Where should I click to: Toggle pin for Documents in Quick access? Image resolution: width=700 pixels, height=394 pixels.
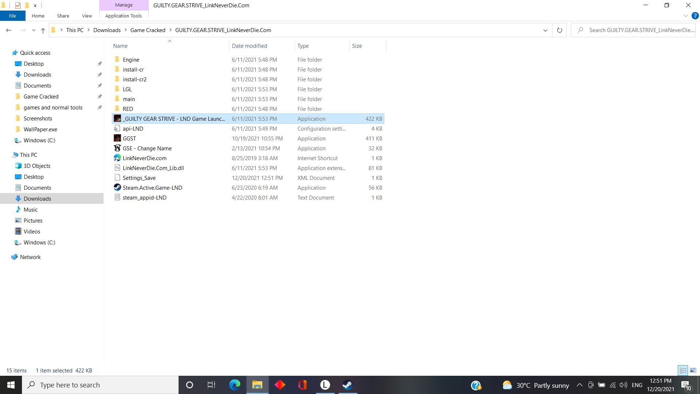100,86
